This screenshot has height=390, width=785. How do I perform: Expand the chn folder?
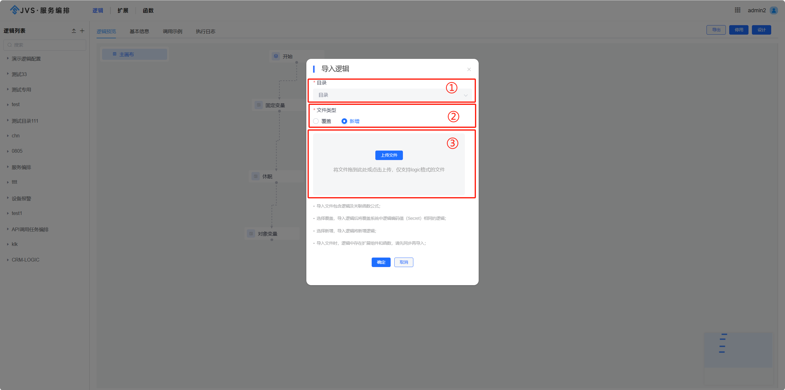(x=8, y=136)
